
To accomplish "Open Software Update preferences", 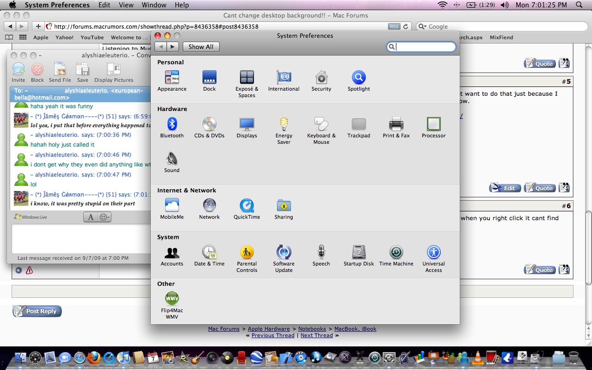I will click(x=284, y=259).
